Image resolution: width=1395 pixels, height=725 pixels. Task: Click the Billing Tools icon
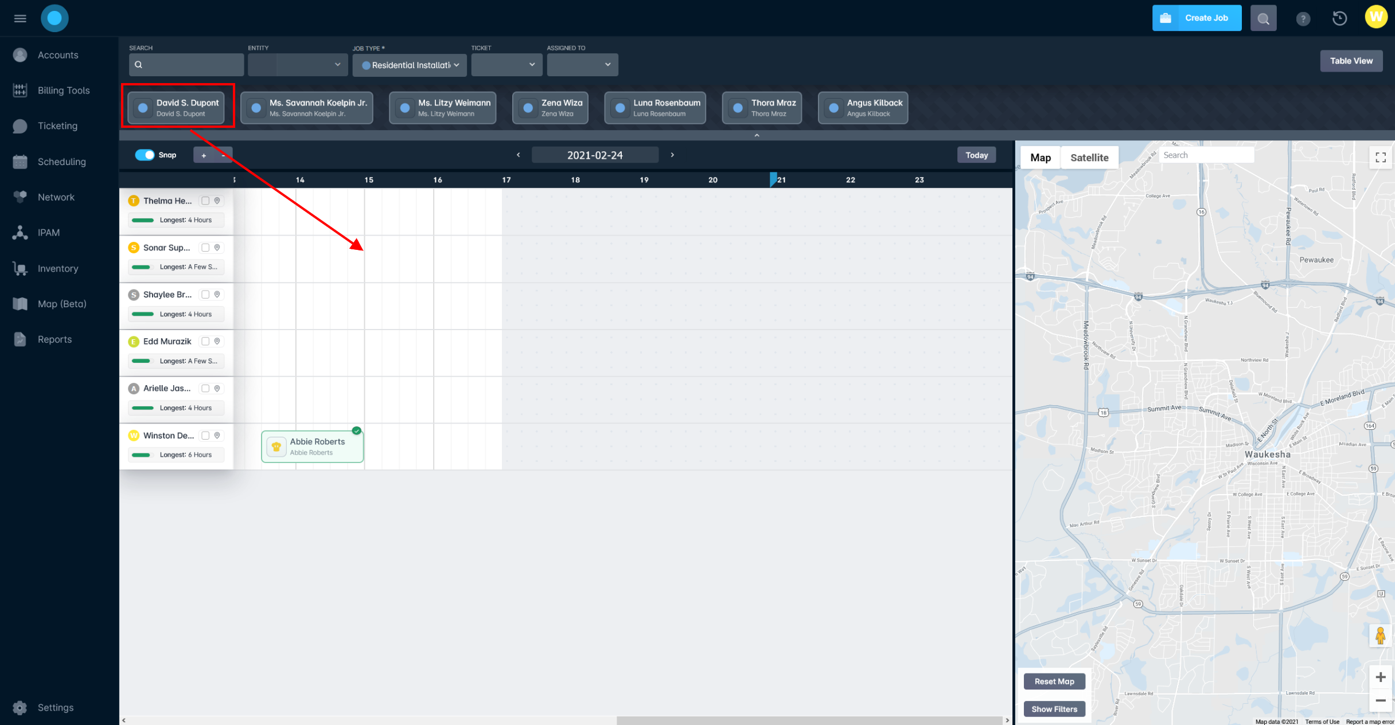pos(20,91)
